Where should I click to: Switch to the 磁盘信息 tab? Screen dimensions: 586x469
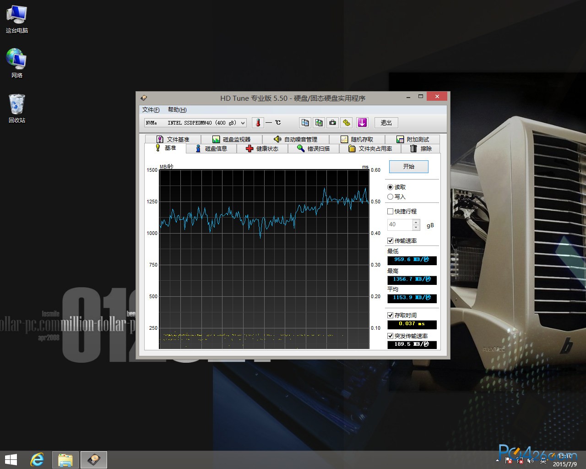[x=212, y=148]
